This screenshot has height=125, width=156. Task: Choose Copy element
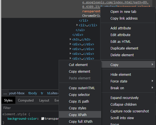point(80,72)
